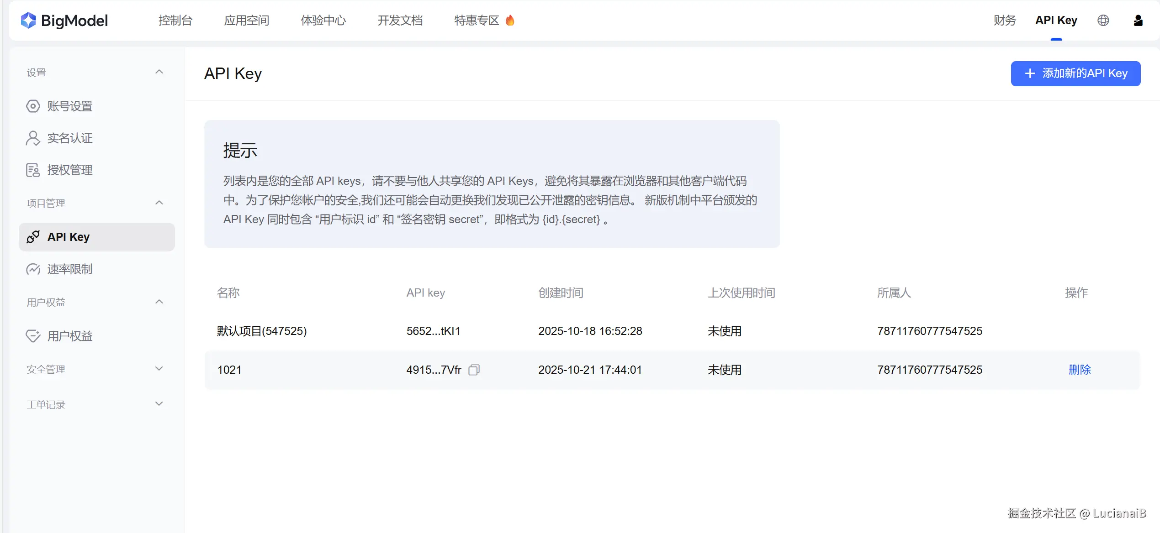Screen dimensions: 1160x533
Task: Open the user profile avatar icon
Action: (1138, 20)
